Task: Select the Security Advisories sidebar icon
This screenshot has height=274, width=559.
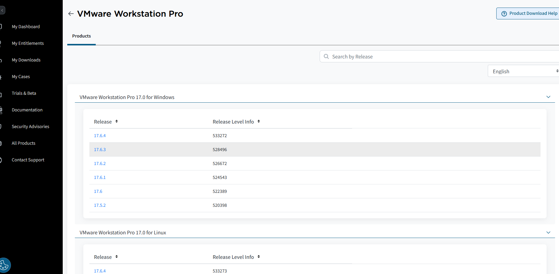Action: point(2,126)
